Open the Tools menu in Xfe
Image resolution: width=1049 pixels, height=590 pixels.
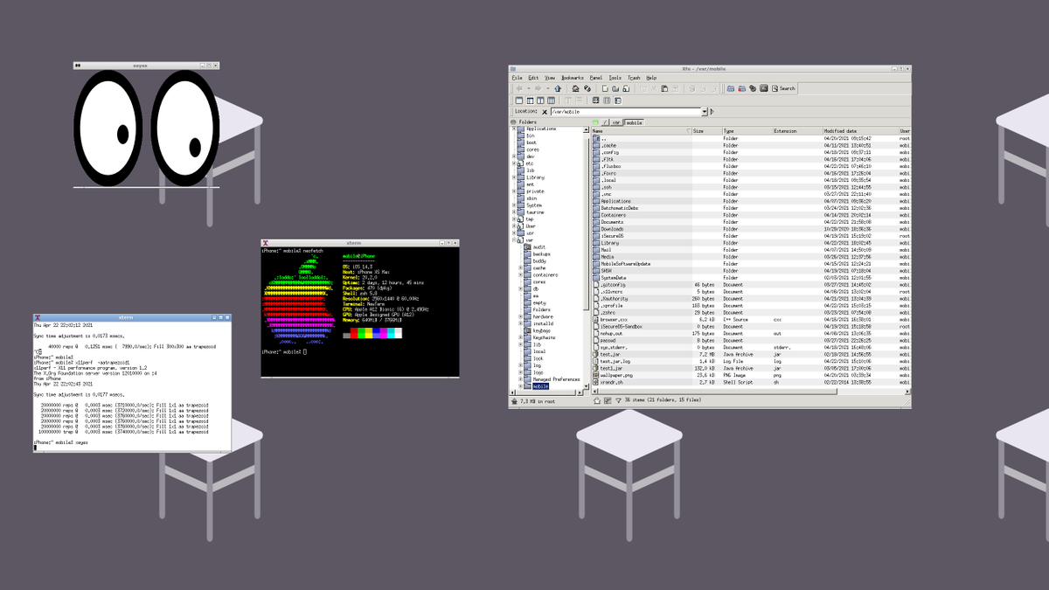point(615,78)
